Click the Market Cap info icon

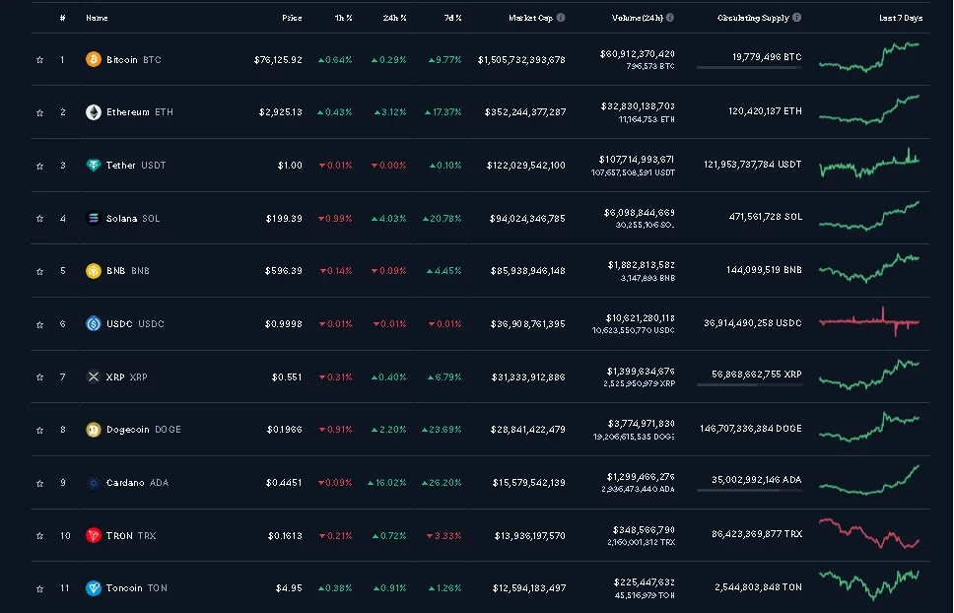tap(561, 18)
